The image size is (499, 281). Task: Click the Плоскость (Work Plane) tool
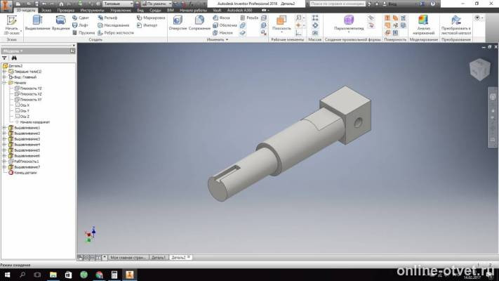(x=281, y=23)
